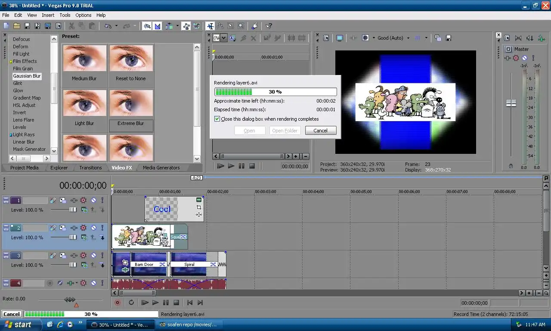
Task: Click the Undo arrow in toolbar
Action: pyautogui.click(x=108, y=26)
